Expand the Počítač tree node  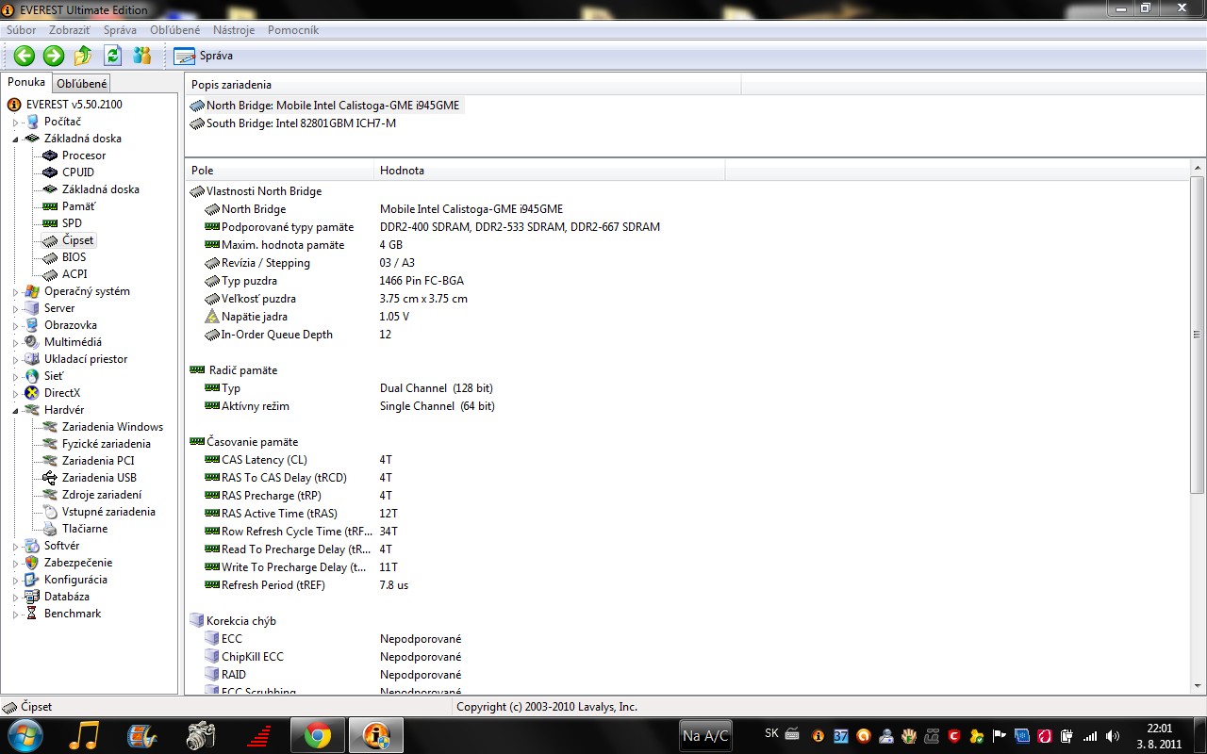16,123
